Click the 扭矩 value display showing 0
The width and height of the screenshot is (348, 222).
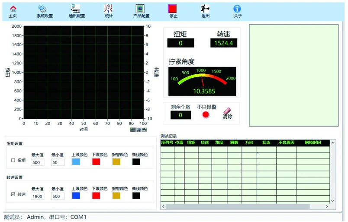click(x=180, y=43)
